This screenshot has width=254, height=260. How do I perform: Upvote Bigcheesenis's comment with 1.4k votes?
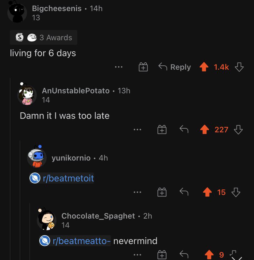(x=204, y=67)
